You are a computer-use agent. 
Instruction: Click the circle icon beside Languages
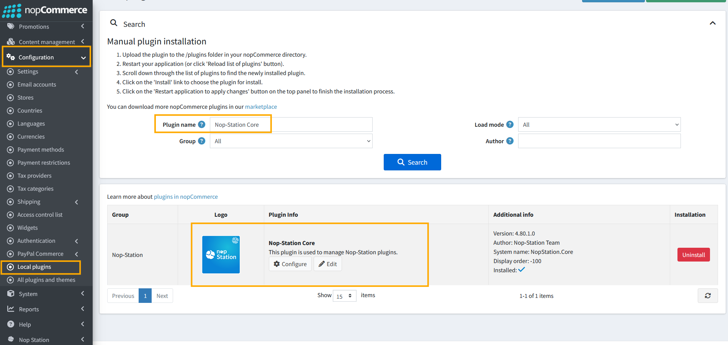coord(11,124)
